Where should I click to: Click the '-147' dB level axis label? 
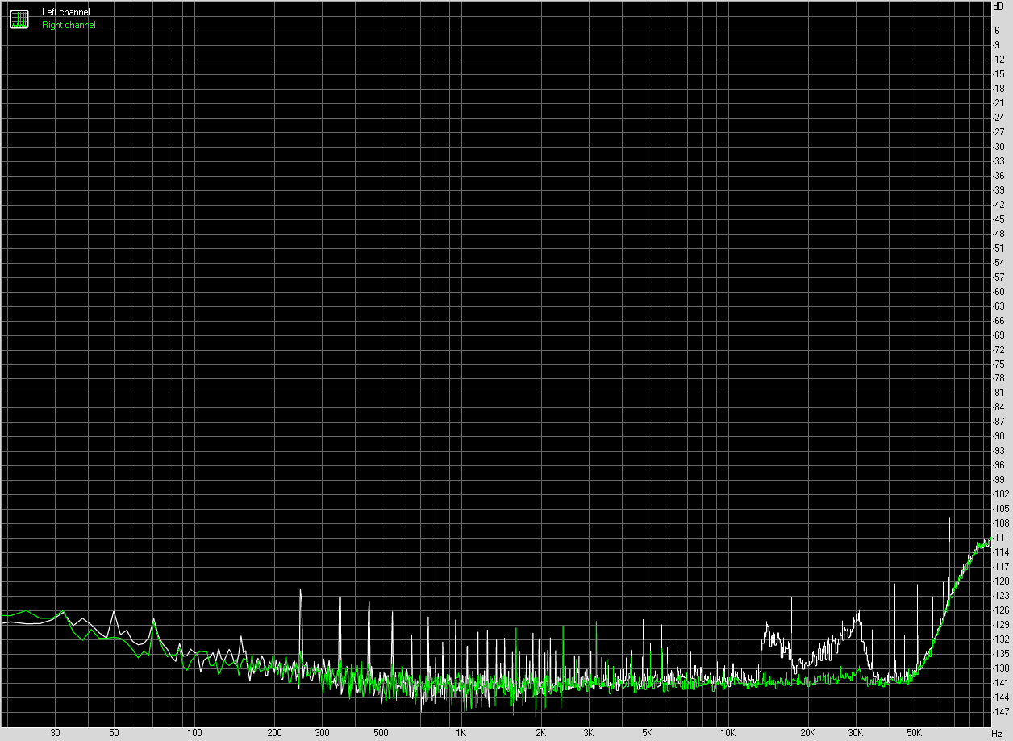[x=1002, y=711]
